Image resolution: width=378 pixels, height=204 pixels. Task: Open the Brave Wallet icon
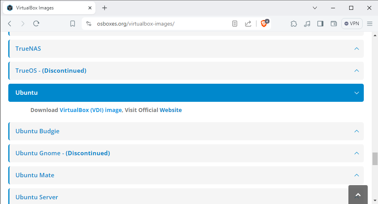[x=334, y=24]
